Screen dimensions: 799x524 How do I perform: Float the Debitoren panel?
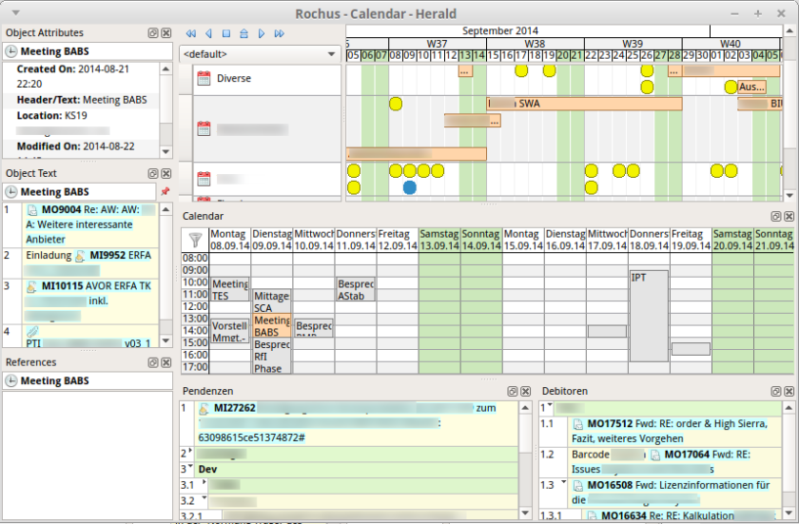pyautogui.click(x=776, y=391)
